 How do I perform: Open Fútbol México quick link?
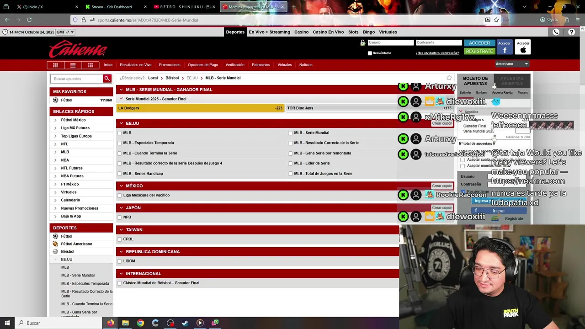click(x=73, y=120)
